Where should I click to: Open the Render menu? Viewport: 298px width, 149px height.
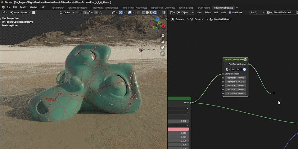[x=23, y=7]
